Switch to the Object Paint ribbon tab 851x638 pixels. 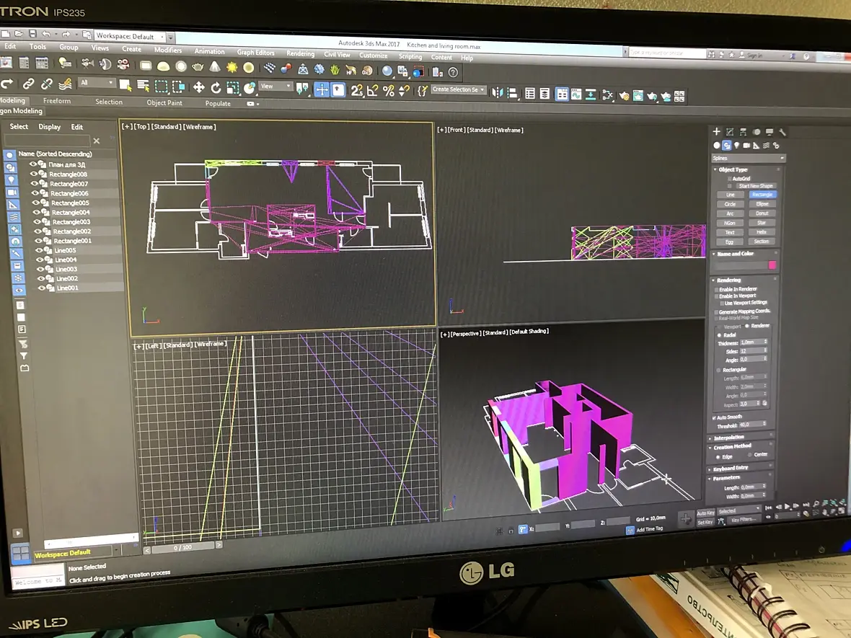click(x=164, y=102)
